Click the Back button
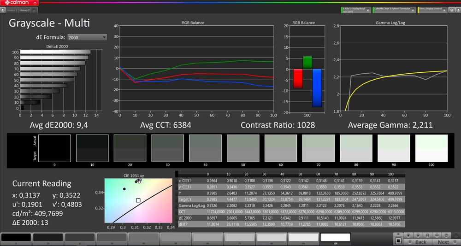Screen dimensions: 461x246 pos(420,242)
